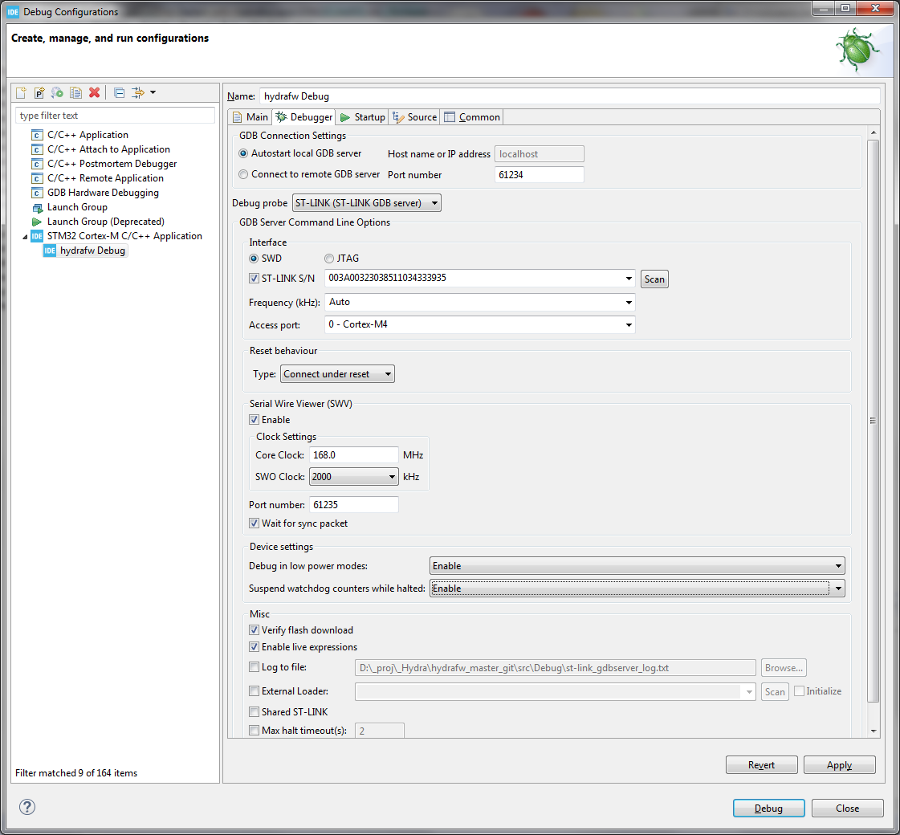
Task: Create a new launch configuration prototype
Action: coord(38,92)
